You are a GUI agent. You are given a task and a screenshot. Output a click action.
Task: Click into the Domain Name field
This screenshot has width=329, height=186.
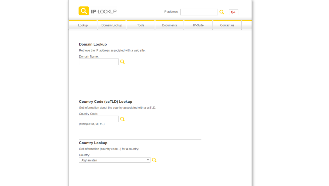pos(99,62)
